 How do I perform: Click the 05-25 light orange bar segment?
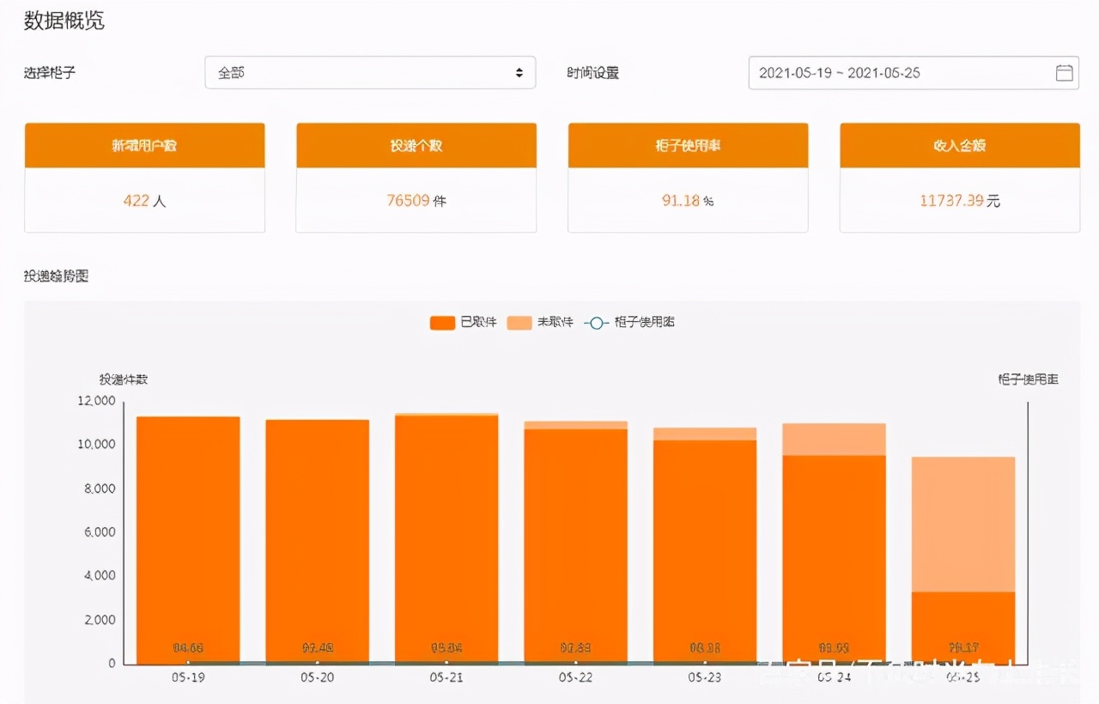pyautogui.click(x=963, y=524)
